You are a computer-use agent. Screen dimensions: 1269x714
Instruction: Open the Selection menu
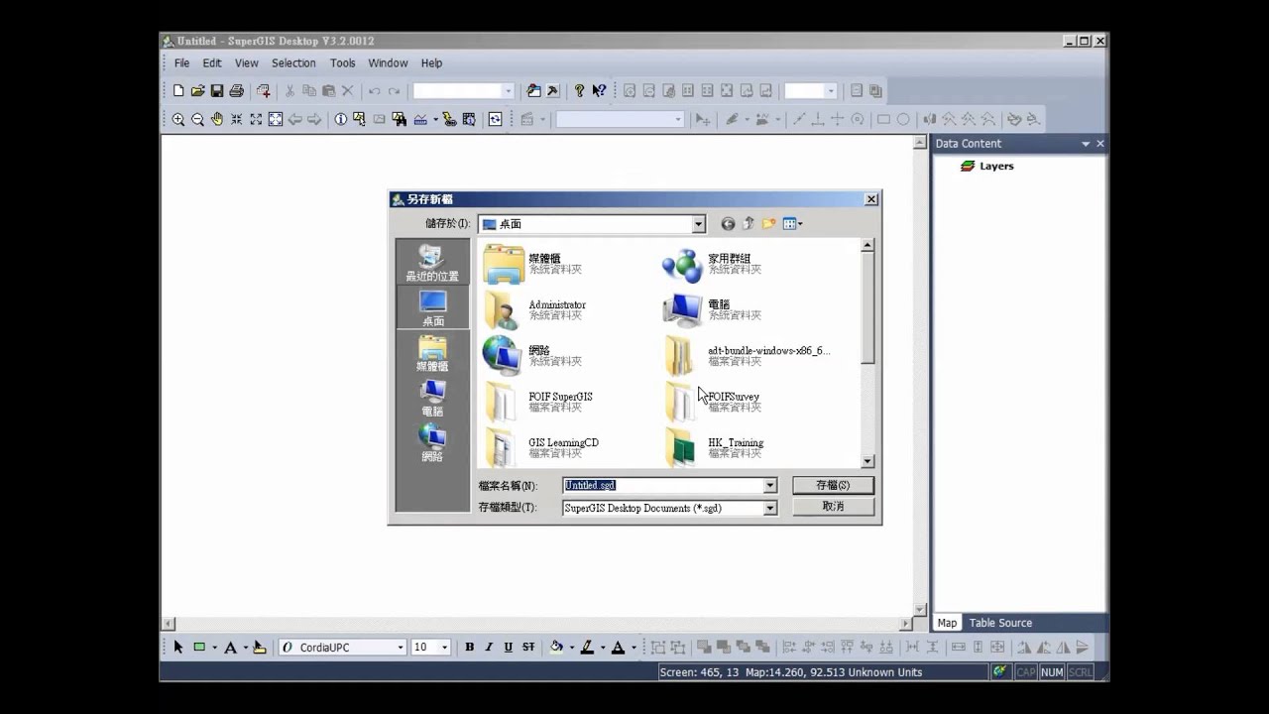click(294, 62)
